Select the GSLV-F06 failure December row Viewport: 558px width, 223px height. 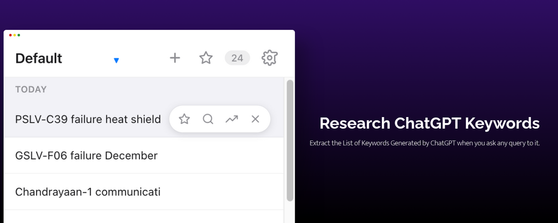click(x=144, y=155)
